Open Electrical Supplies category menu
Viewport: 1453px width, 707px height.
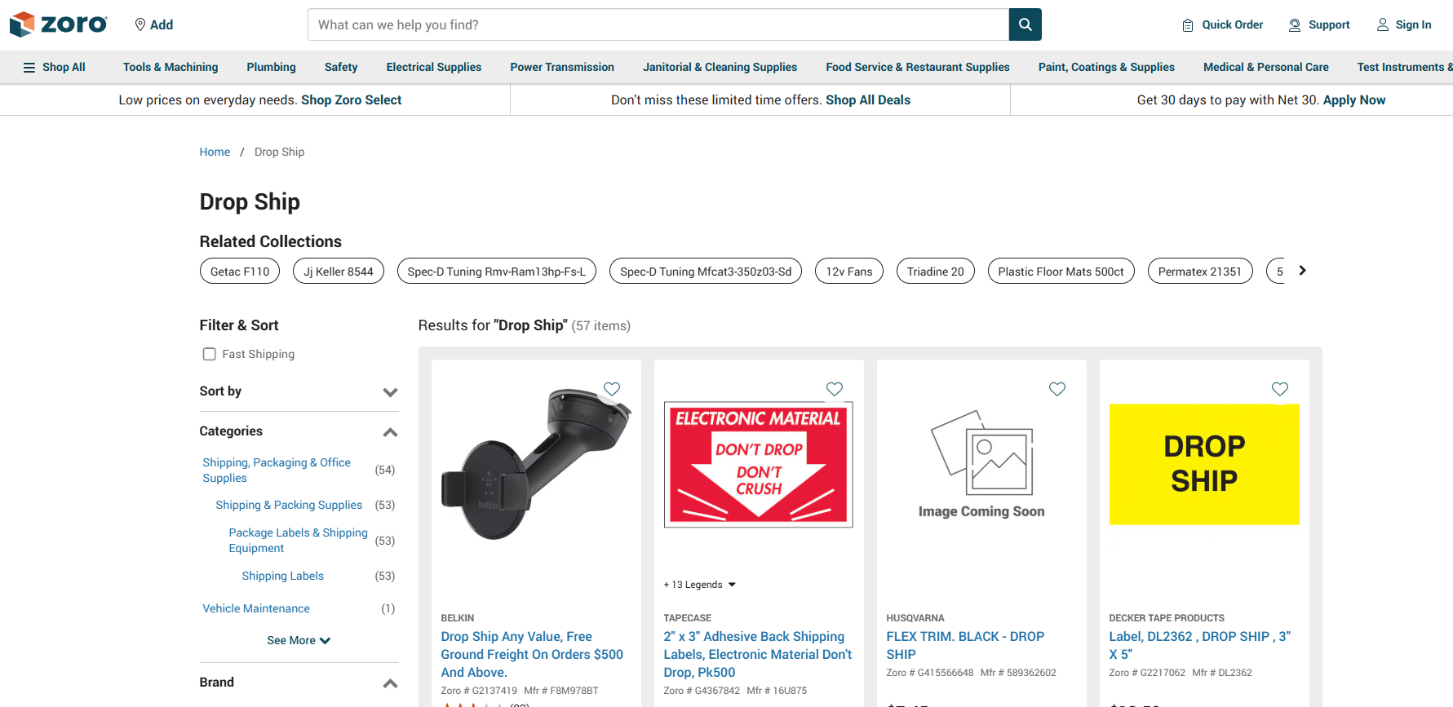tap(433, 67)
